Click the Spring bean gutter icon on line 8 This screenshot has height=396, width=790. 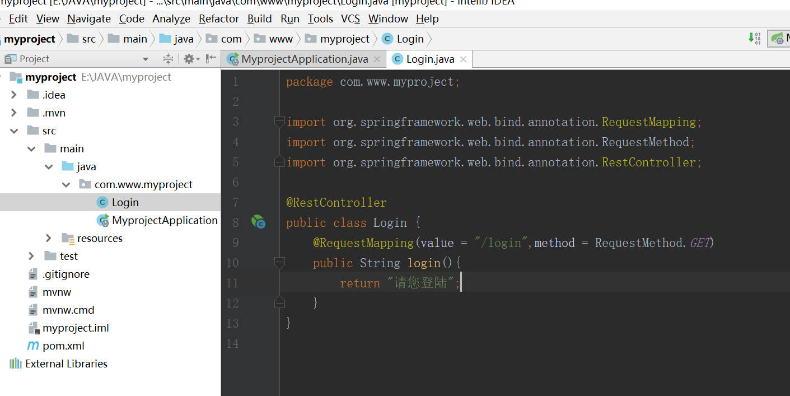pyautogui.click(x=258, y=222)
